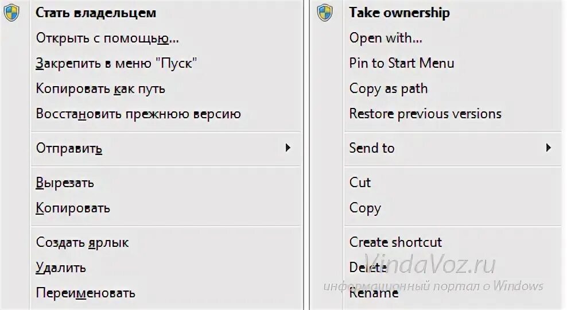Viewport: 567px width, 310px height.
Task: Click Создать ярлык entry
Action: tap(82, 242)
